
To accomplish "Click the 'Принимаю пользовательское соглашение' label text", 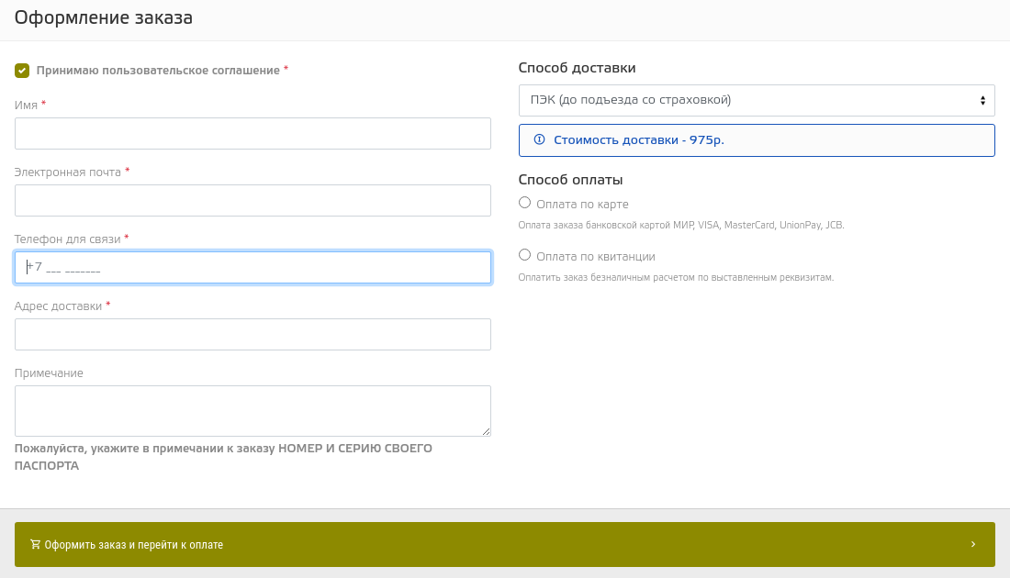I will click(x=158, y=71).
